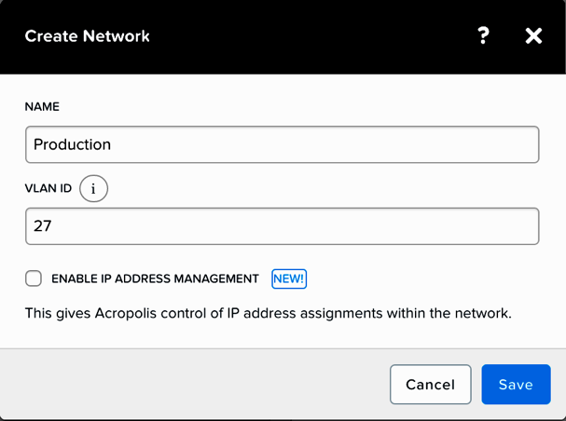Click the Acropolis description sentence

click(269, 313)
